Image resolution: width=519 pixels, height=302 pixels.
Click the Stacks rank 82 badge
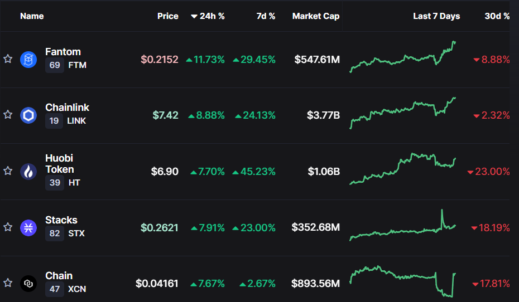click(55, 233)
